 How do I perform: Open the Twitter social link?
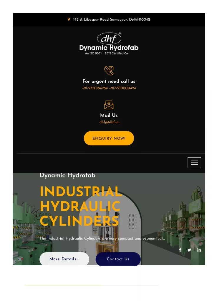point(189,250)
